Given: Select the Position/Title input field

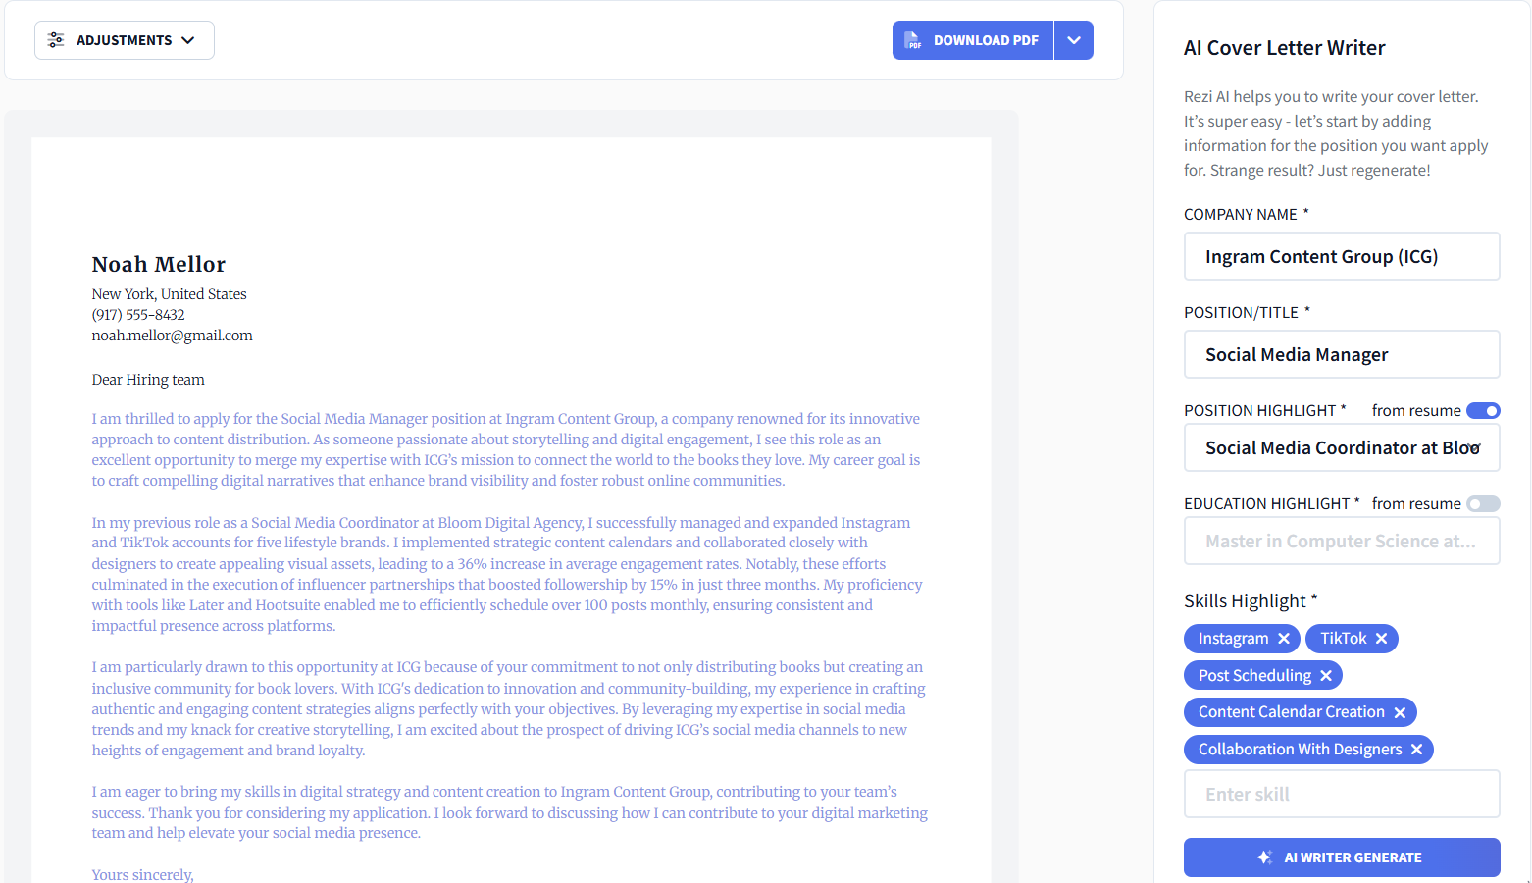Looking at the screenshot, I should click(1341, 354).
